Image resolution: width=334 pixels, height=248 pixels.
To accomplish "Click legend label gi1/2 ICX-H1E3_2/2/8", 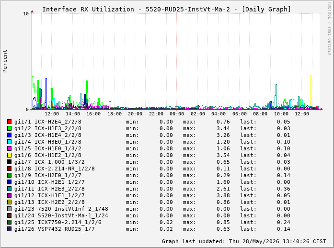I will (48, 128).
